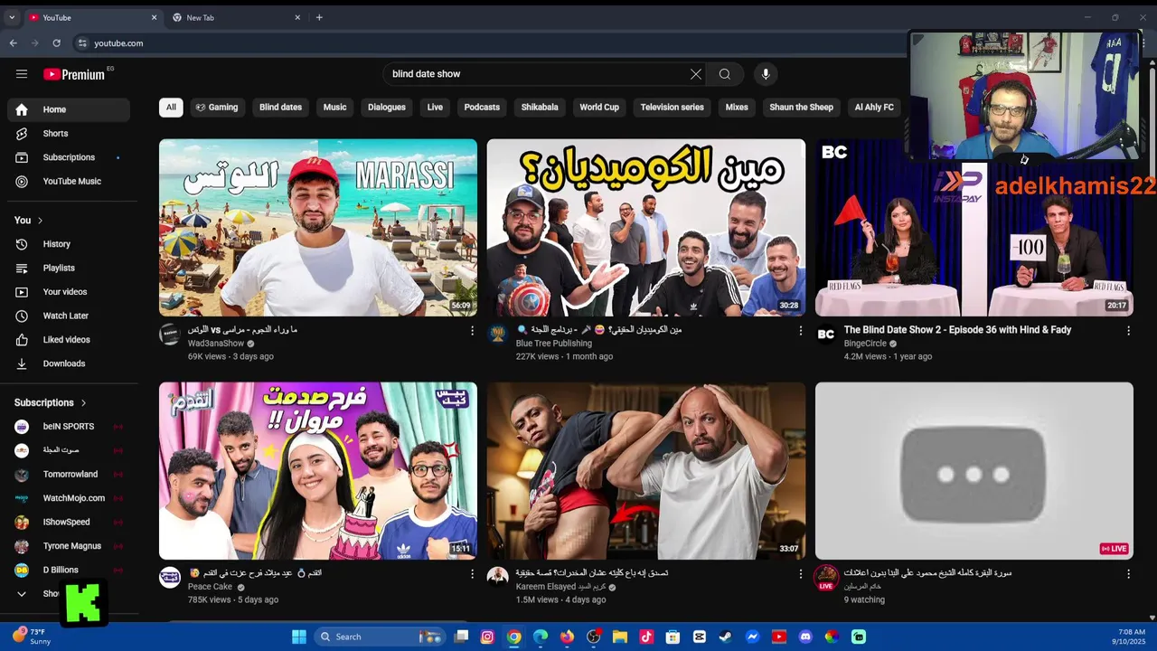The image size is (1157, 651).
Task: Open the tab search dropdown arrow
Action: coord(12,17)
